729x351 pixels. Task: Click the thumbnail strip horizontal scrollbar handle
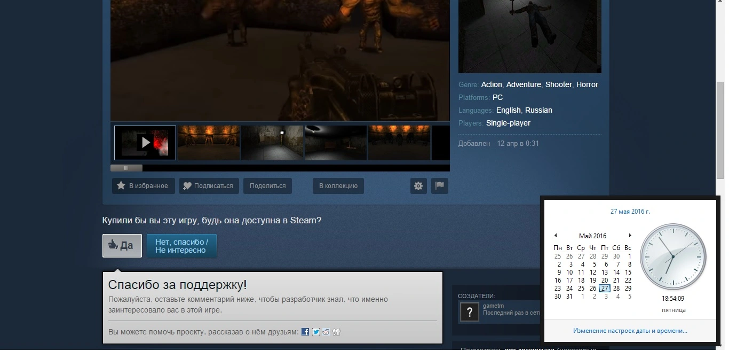click(126, 168)
